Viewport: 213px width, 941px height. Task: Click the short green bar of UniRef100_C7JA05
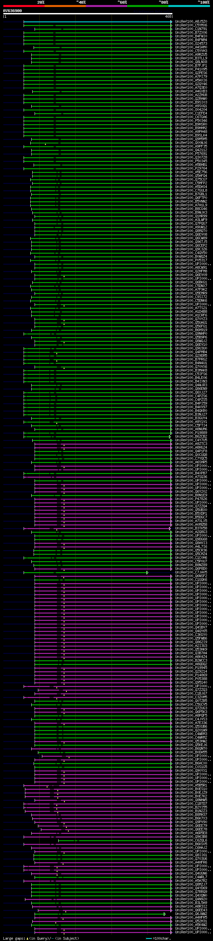click(x=86, y=572)
